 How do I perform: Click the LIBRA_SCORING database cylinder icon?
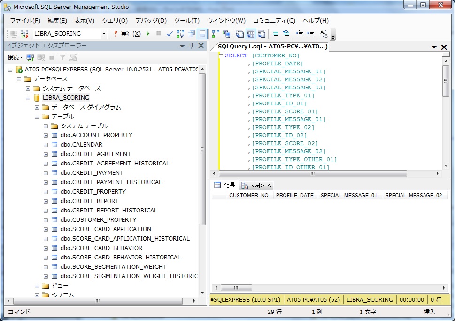[x=37, y=98]
